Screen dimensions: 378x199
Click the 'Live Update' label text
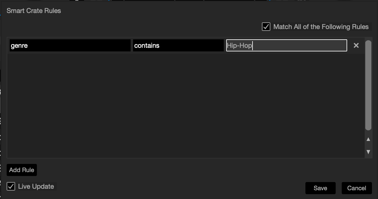[x=36, y=186]
